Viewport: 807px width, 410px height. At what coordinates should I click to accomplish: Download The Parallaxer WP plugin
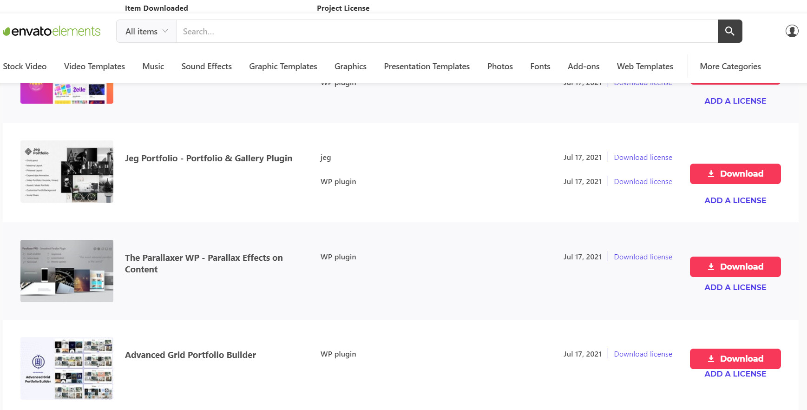click(x=735, y=267)
